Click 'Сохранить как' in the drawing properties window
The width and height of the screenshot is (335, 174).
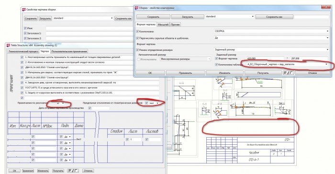[x=123, y=18]
